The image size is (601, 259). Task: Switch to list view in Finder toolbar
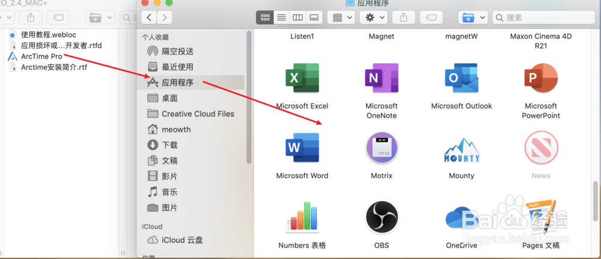[282, 17]
